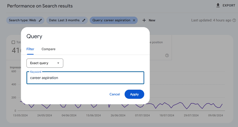Open the Search type: Web chip
The image size is (238, 127).
pyautogui.click(x=25, y=20)
